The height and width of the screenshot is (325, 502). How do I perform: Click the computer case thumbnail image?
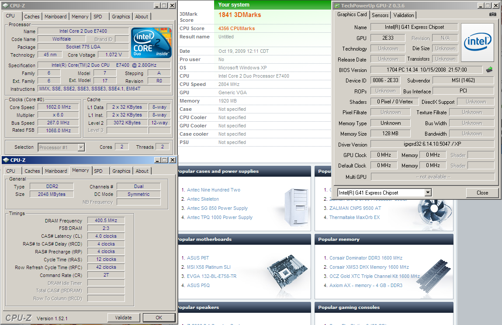(297, 207)
